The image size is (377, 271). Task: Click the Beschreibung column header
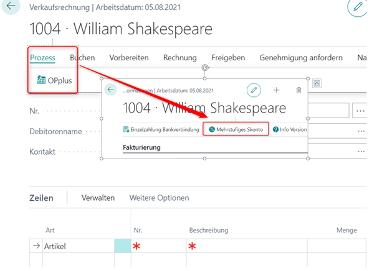tap(209, 230)
